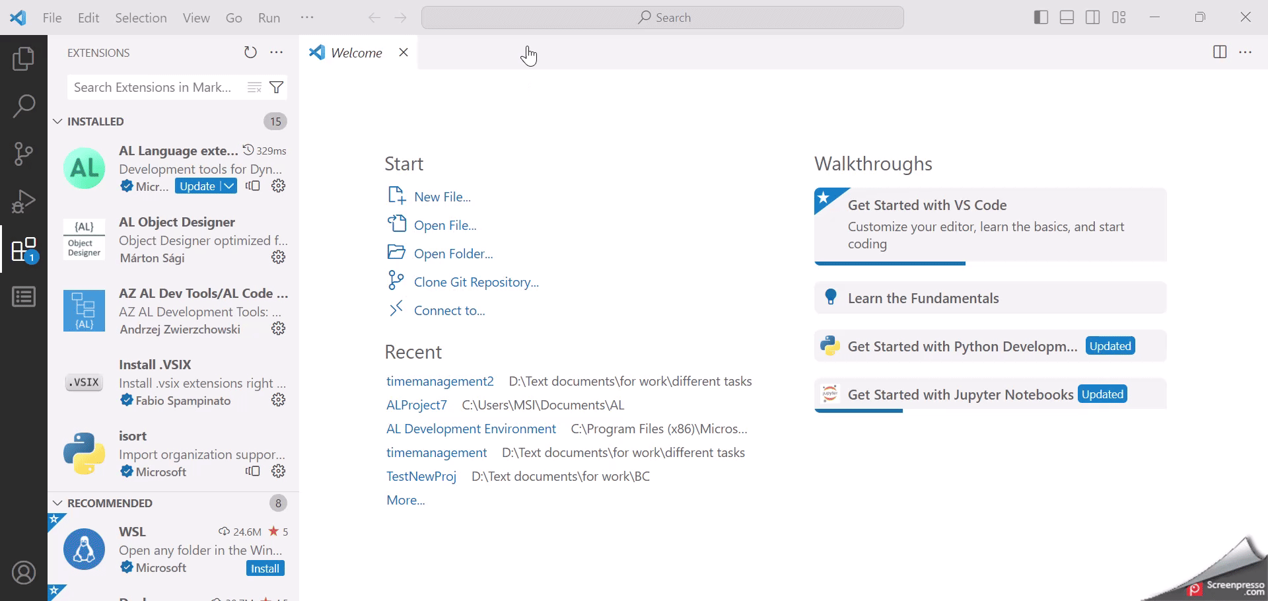The height and width of the screenshot is (601, 1268).
Task: Click the Clone Git Repository link
Action: (x=476, y=282)
